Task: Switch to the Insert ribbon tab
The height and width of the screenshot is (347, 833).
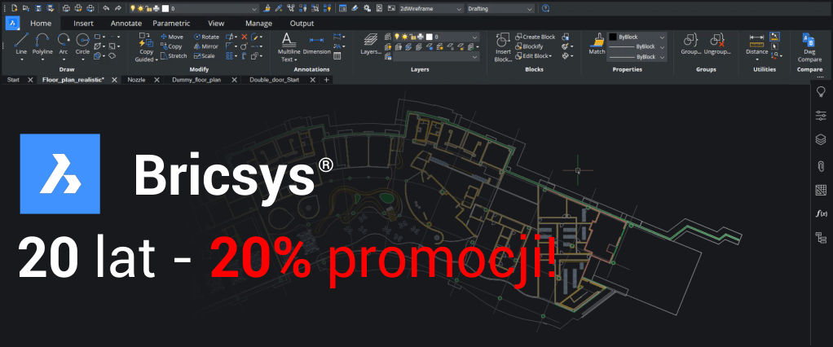Action: [x=83, y=24]
